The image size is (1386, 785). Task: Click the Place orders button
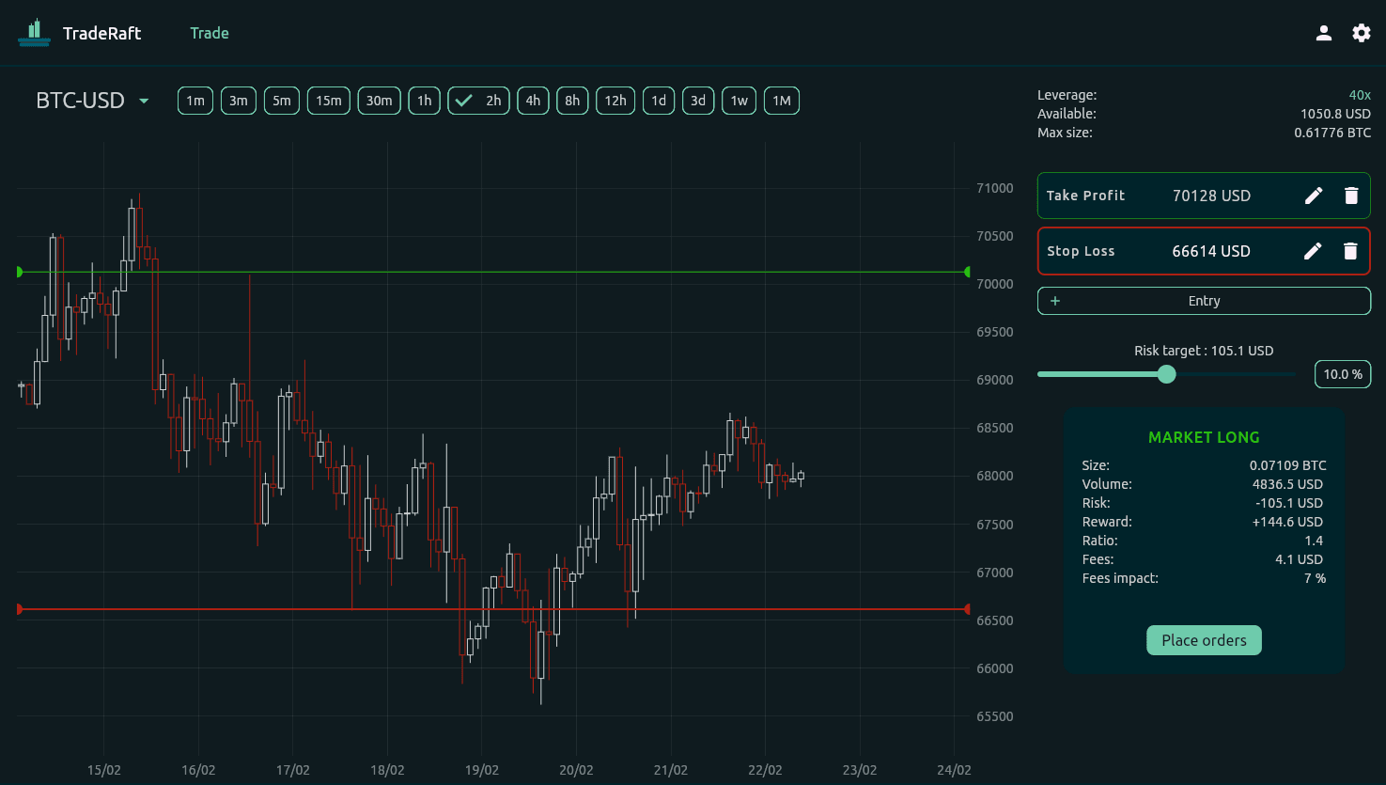point(1204,639)
